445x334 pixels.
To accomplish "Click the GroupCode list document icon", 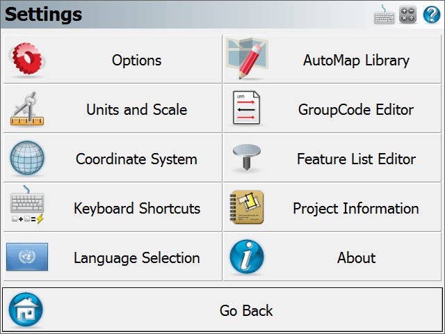I will tap(246, 108).
